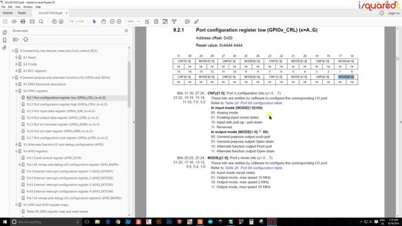Screen dimensions: 402x226
Task: Go to next page arrow icon
Action: [61, 22]
